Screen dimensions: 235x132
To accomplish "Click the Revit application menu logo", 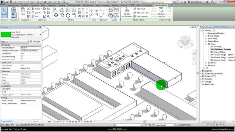I will click(x=2, y=2).
